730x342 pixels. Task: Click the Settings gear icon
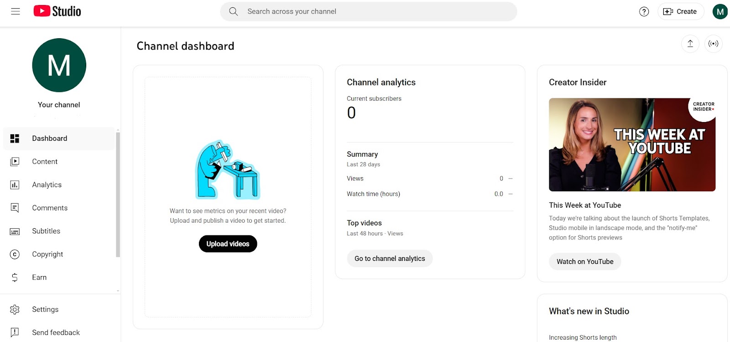(15, 310)
